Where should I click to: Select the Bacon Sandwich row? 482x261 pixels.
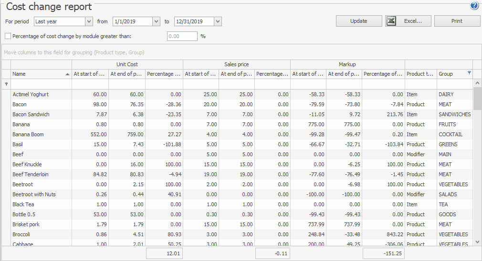[x=31, y=114]
